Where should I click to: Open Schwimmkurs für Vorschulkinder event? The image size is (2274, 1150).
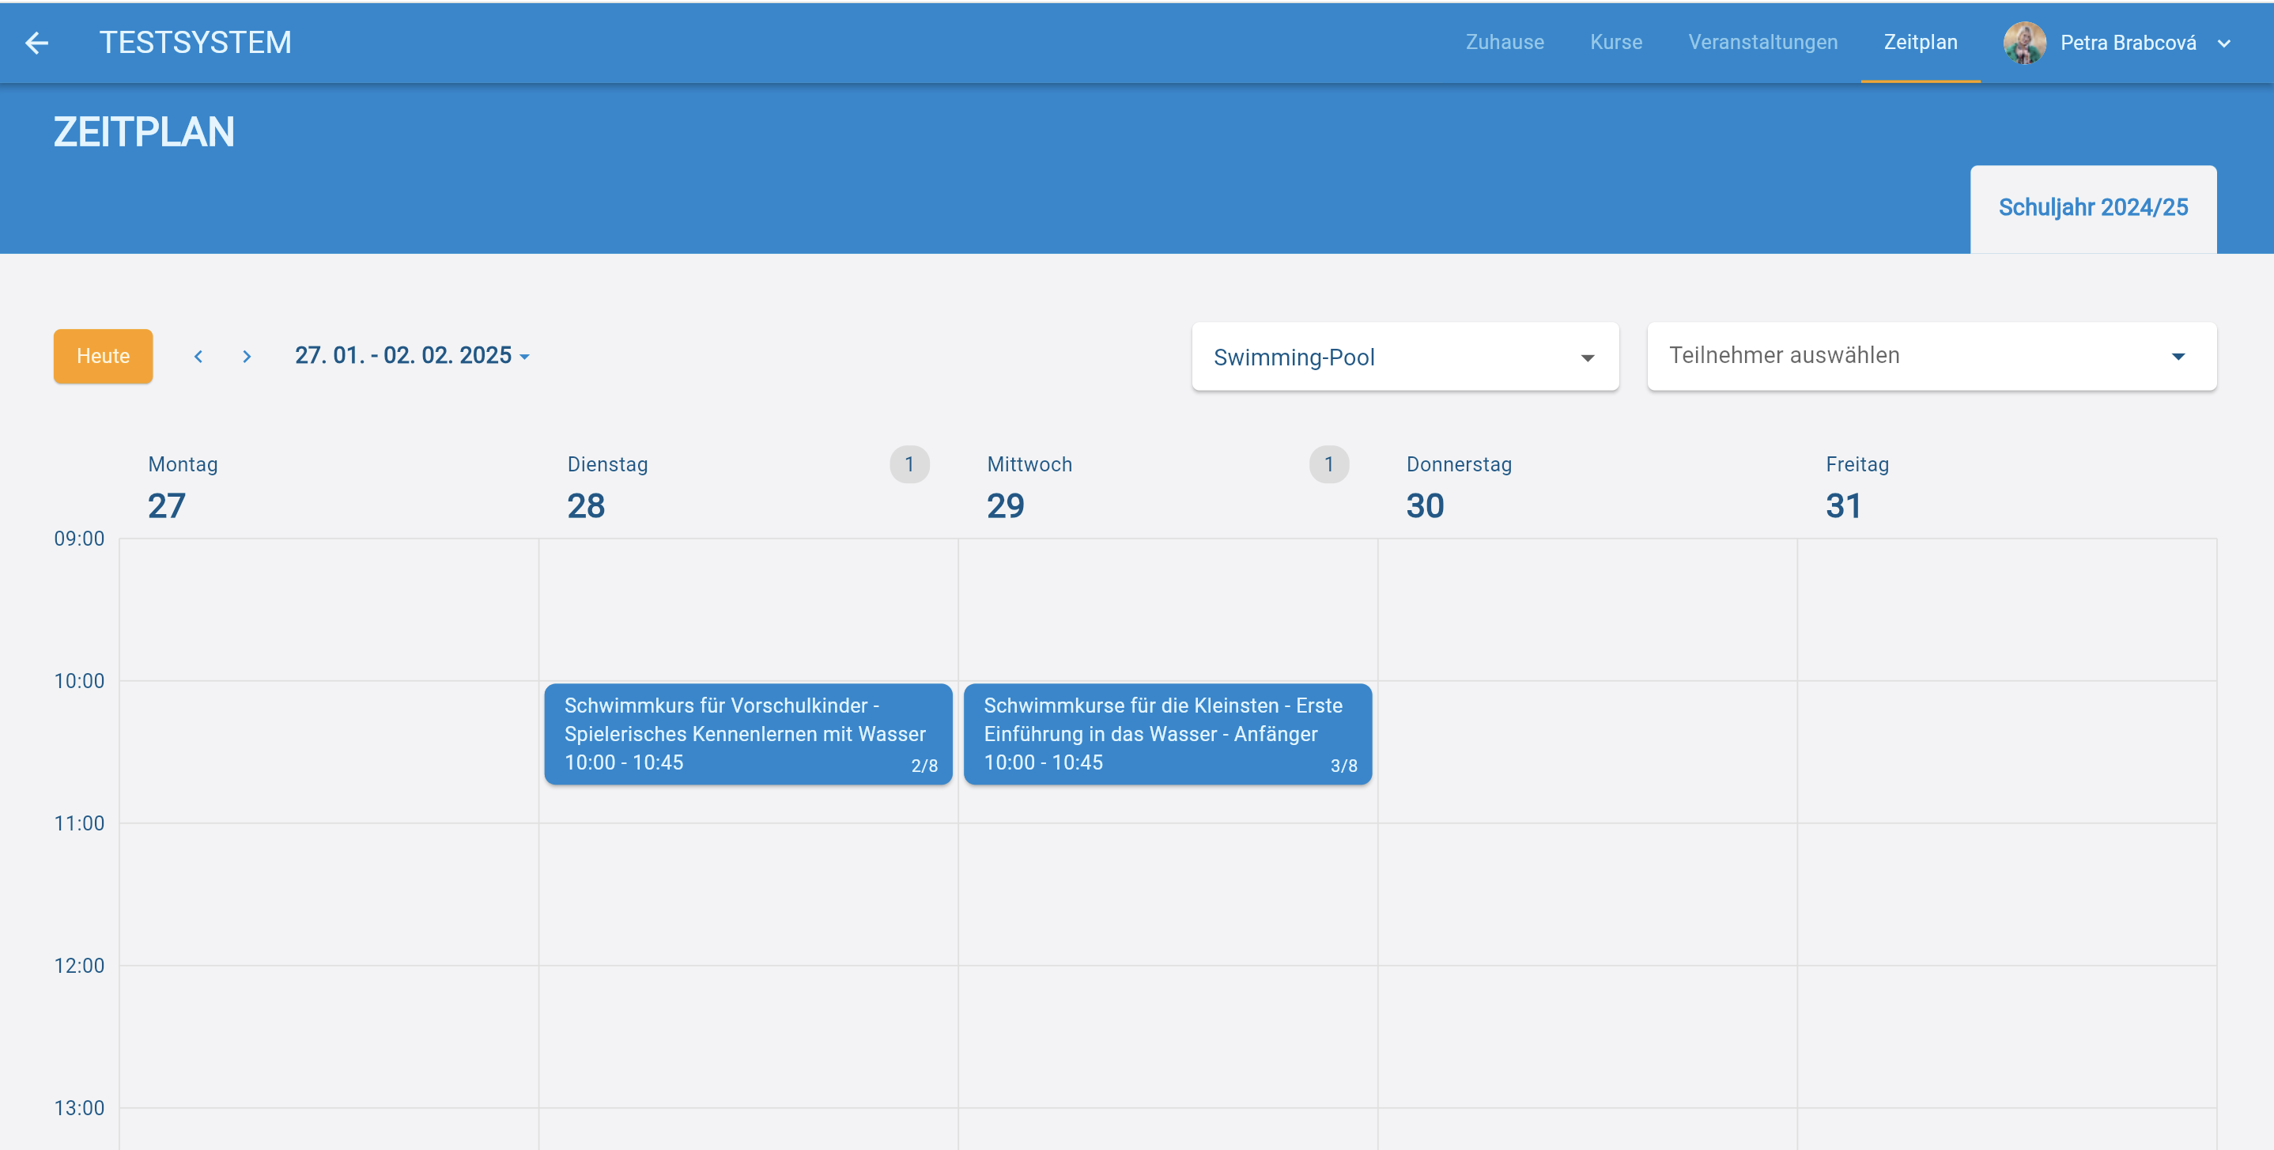click(748, 733)
